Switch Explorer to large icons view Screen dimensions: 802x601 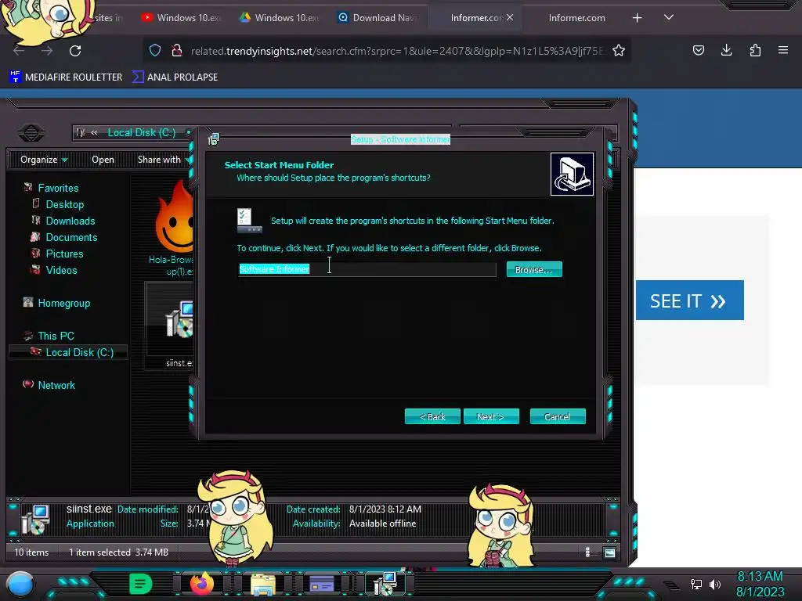(609, 552)
